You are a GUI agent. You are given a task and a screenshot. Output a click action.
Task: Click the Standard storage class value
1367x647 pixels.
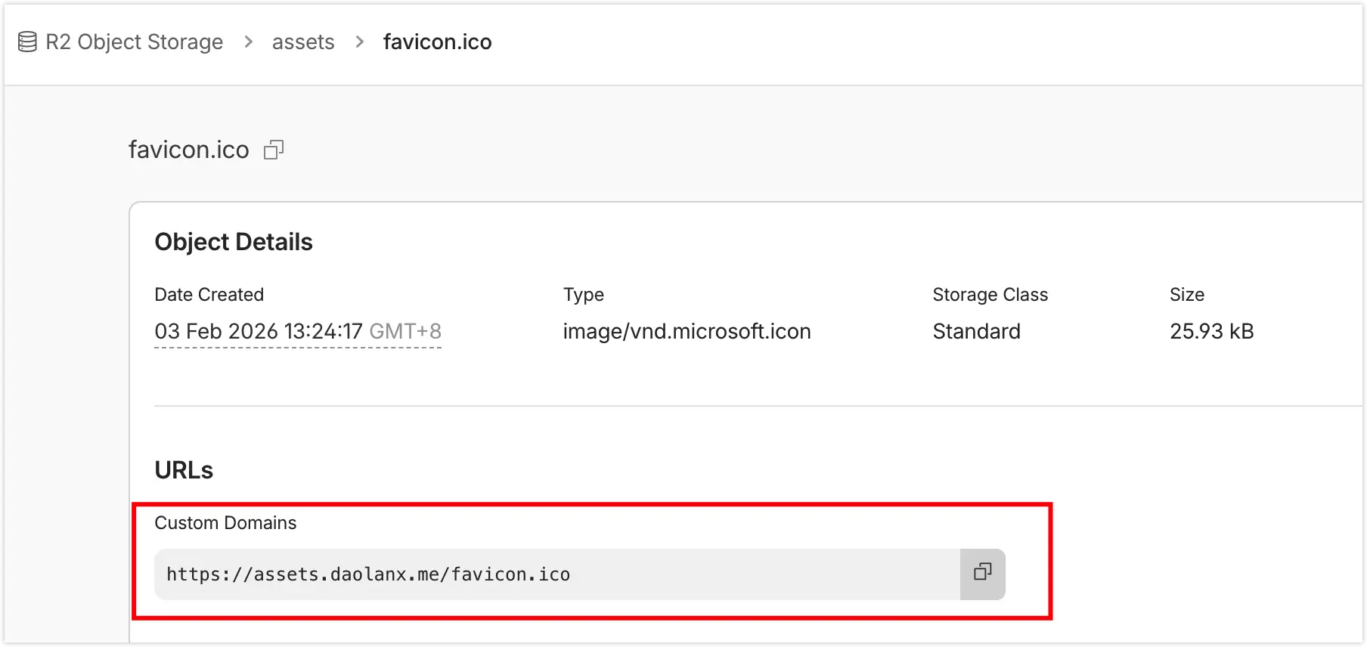tap(976, 332)
